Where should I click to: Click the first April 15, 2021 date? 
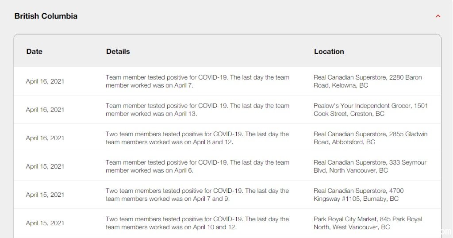tap(45, 166)
